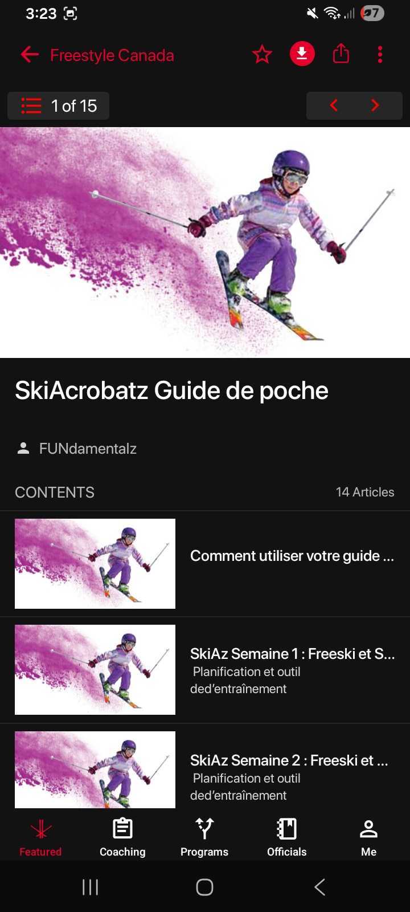
Task: Go to the previous page with left chevron
Action: coord(334,105)
